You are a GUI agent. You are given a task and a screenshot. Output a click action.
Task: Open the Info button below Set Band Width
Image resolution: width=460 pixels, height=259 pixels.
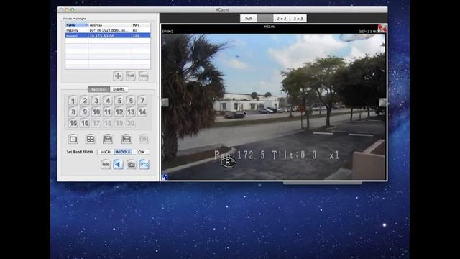click(x=106, y=165)
